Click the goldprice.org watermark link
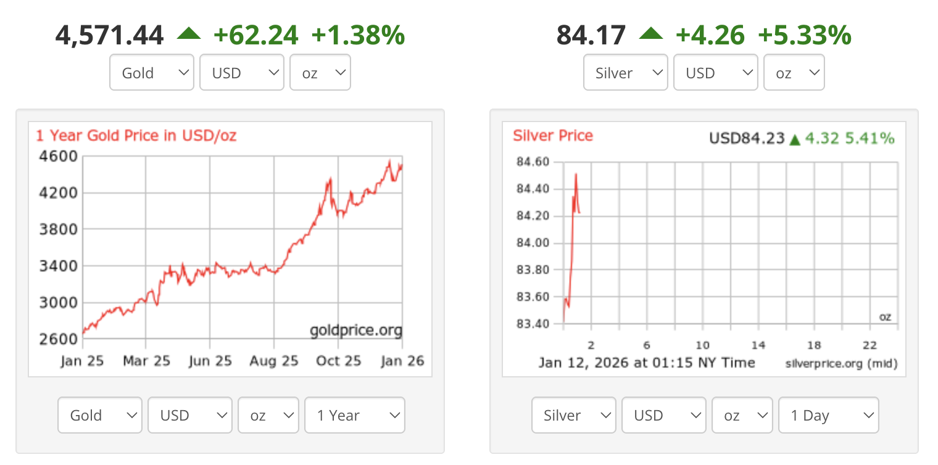Viewport: 938px width, 465px height. pos(354,330)
